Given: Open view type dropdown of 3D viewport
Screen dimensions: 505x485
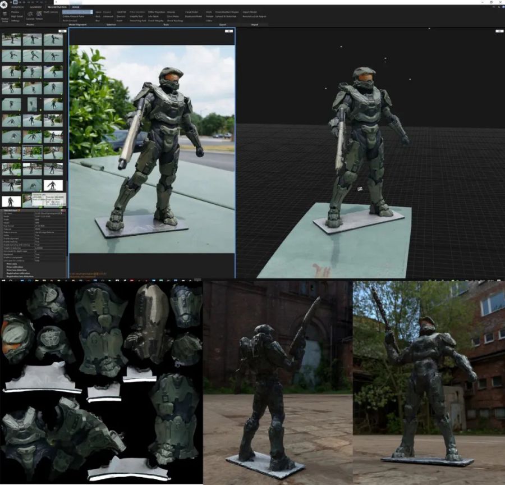Looking at the screenshot, I should [x=499, y=31].
